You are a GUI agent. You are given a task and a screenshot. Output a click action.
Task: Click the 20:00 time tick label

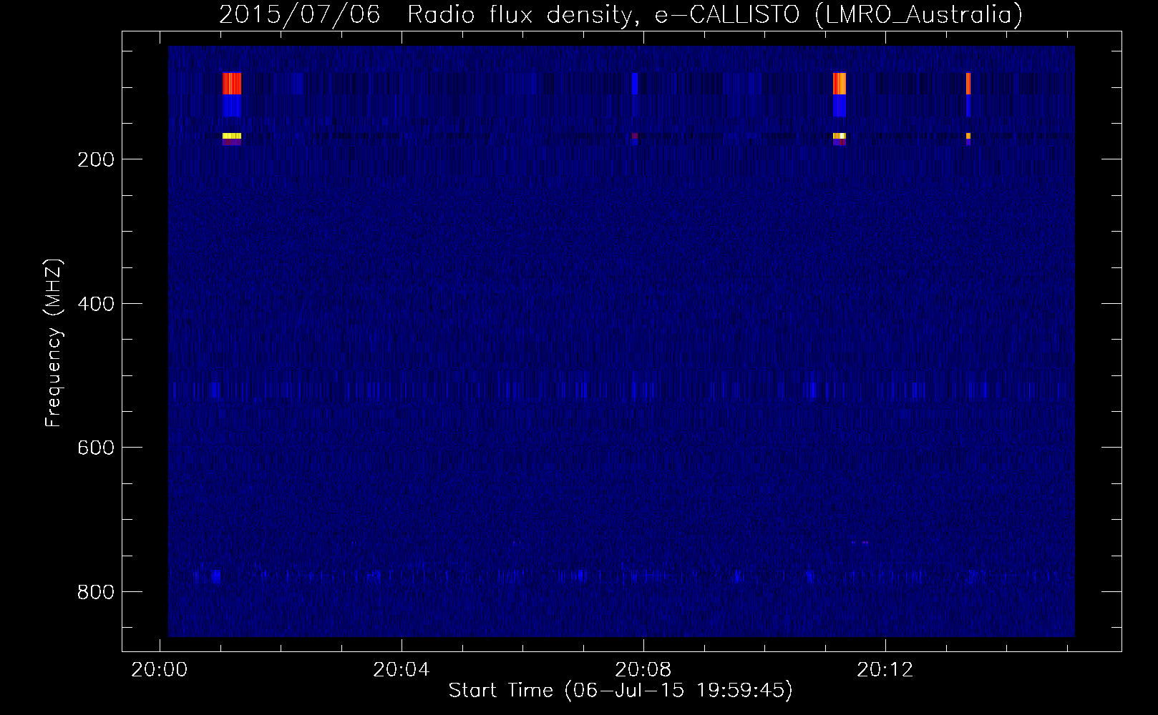click(x=159, y=670)
